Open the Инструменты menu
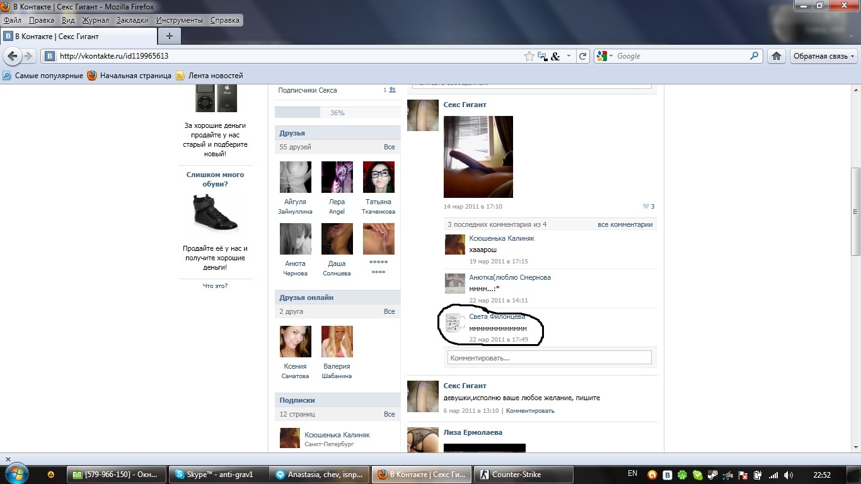Image resolution: width=861 pixels, height=484 pixels. (180, 20)
